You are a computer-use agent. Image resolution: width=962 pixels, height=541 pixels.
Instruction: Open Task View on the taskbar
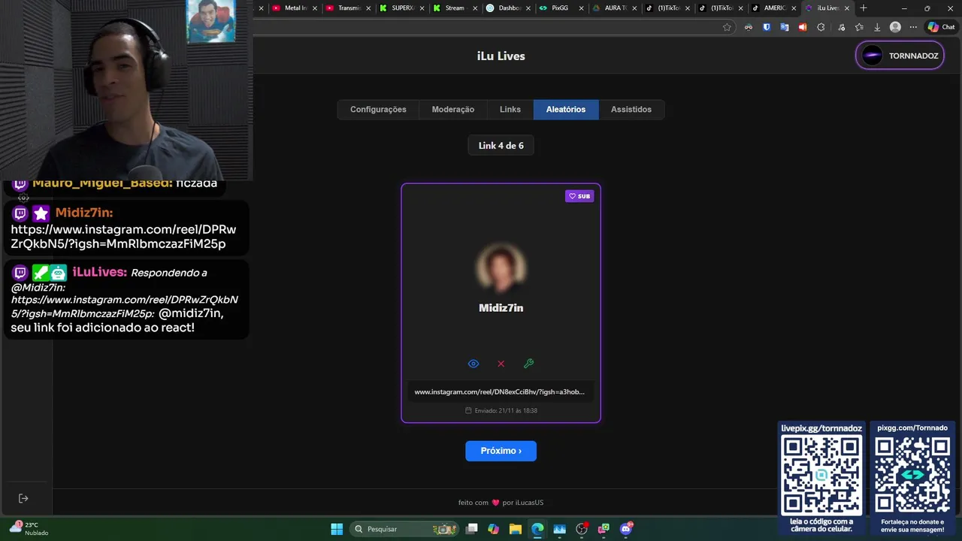pos(471,529)
